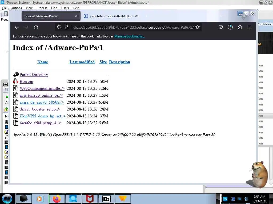This screenshot has width=273, height=204.
Task: Select the Index of /Adware-PuPs/1 tab
Action: point(51,16)
